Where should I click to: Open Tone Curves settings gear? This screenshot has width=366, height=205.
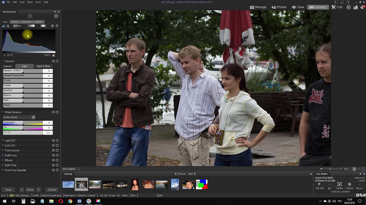click(53, 150)
